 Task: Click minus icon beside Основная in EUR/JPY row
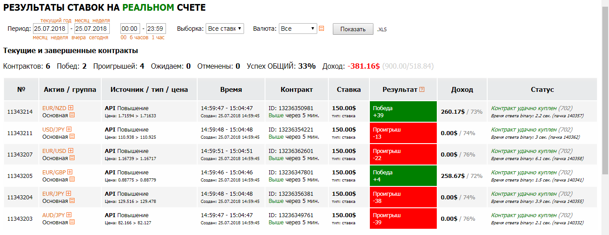[x=72, y=201]
